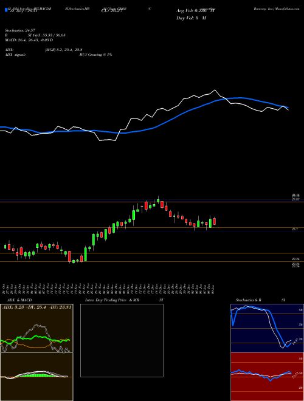Click the 'ADX: 3.23 +DY: 25.4 -DY: 23.81' header
The image size is (304, 401).
(36, 307)
